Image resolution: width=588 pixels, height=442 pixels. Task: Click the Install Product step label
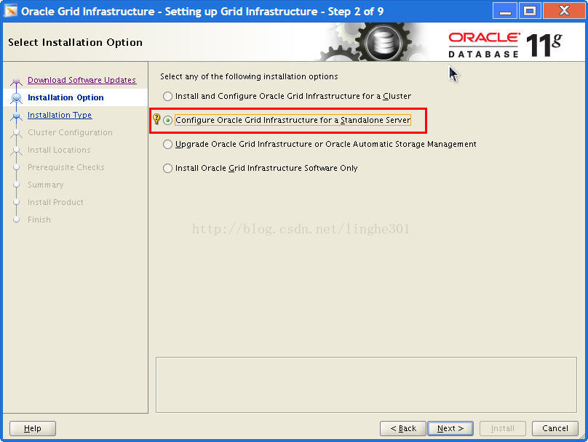(x=55, y=202)
